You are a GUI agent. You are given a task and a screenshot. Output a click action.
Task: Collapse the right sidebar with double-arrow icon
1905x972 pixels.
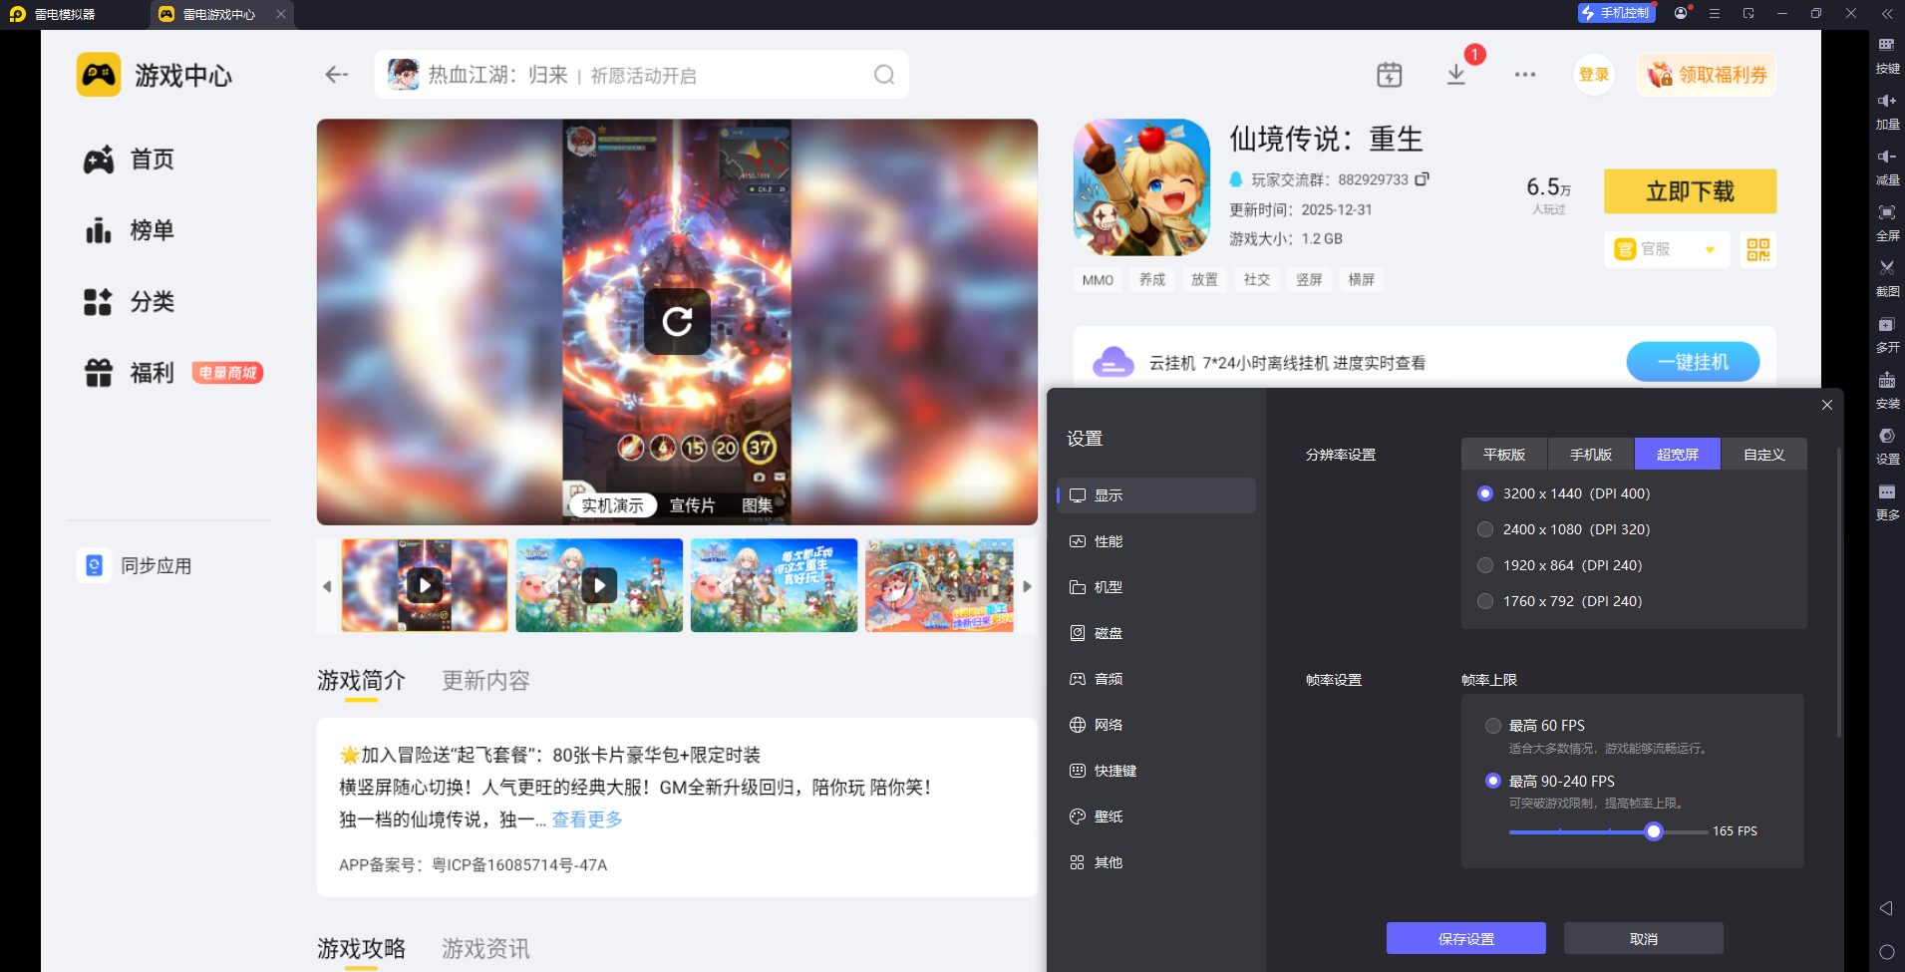point(1887,13)
